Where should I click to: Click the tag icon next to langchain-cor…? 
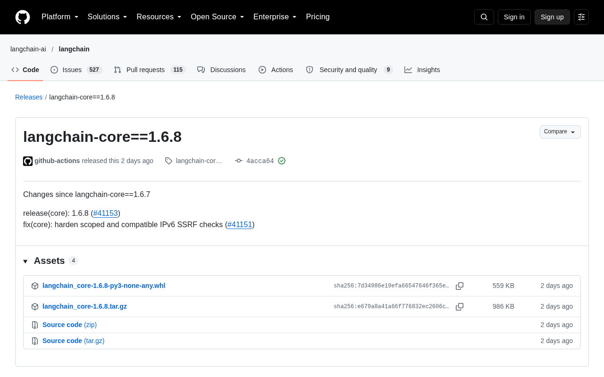coord(168,161)
